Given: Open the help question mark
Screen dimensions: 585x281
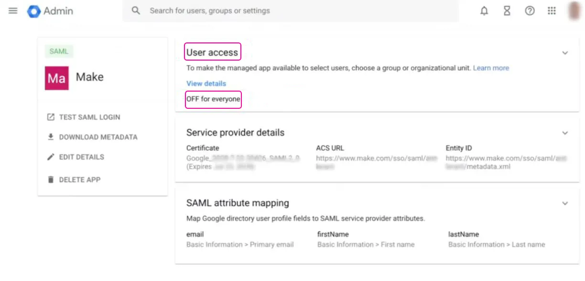Looking at the screenshot, I should pos(530,10).
